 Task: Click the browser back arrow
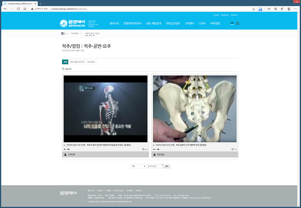coord(5,9)
